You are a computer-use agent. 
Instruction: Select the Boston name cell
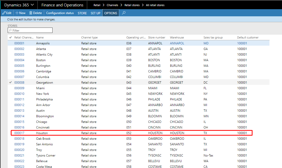[41, 60]
